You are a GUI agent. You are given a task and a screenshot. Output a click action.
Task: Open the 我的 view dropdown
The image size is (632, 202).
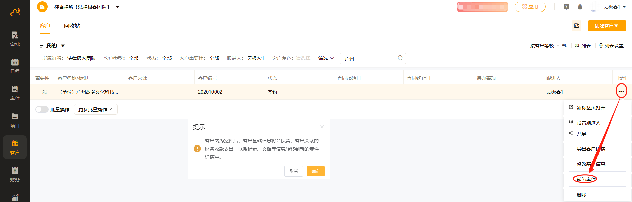52,46
